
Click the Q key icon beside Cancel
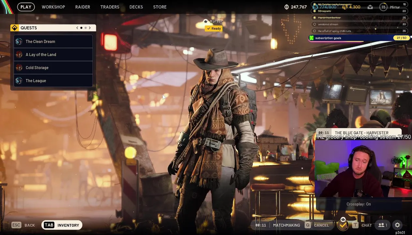[308, 225]
